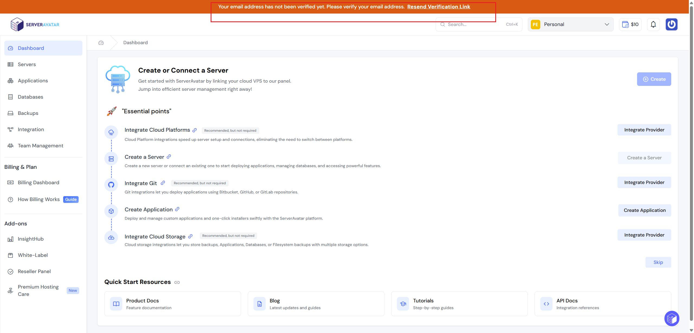Click the Dashboard breadcrumb text

tap(136, 43)
